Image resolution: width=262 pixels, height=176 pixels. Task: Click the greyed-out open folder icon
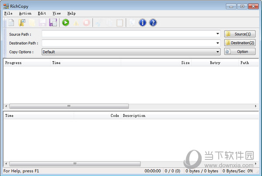32,23
